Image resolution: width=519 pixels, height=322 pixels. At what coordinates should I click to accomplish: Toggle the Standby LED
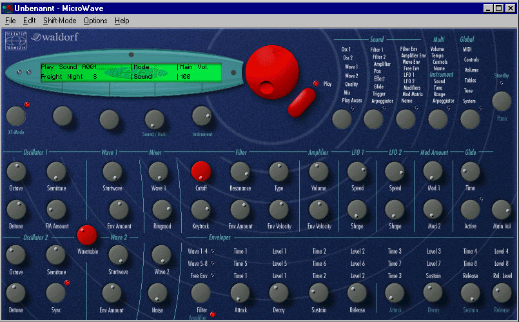502,83
